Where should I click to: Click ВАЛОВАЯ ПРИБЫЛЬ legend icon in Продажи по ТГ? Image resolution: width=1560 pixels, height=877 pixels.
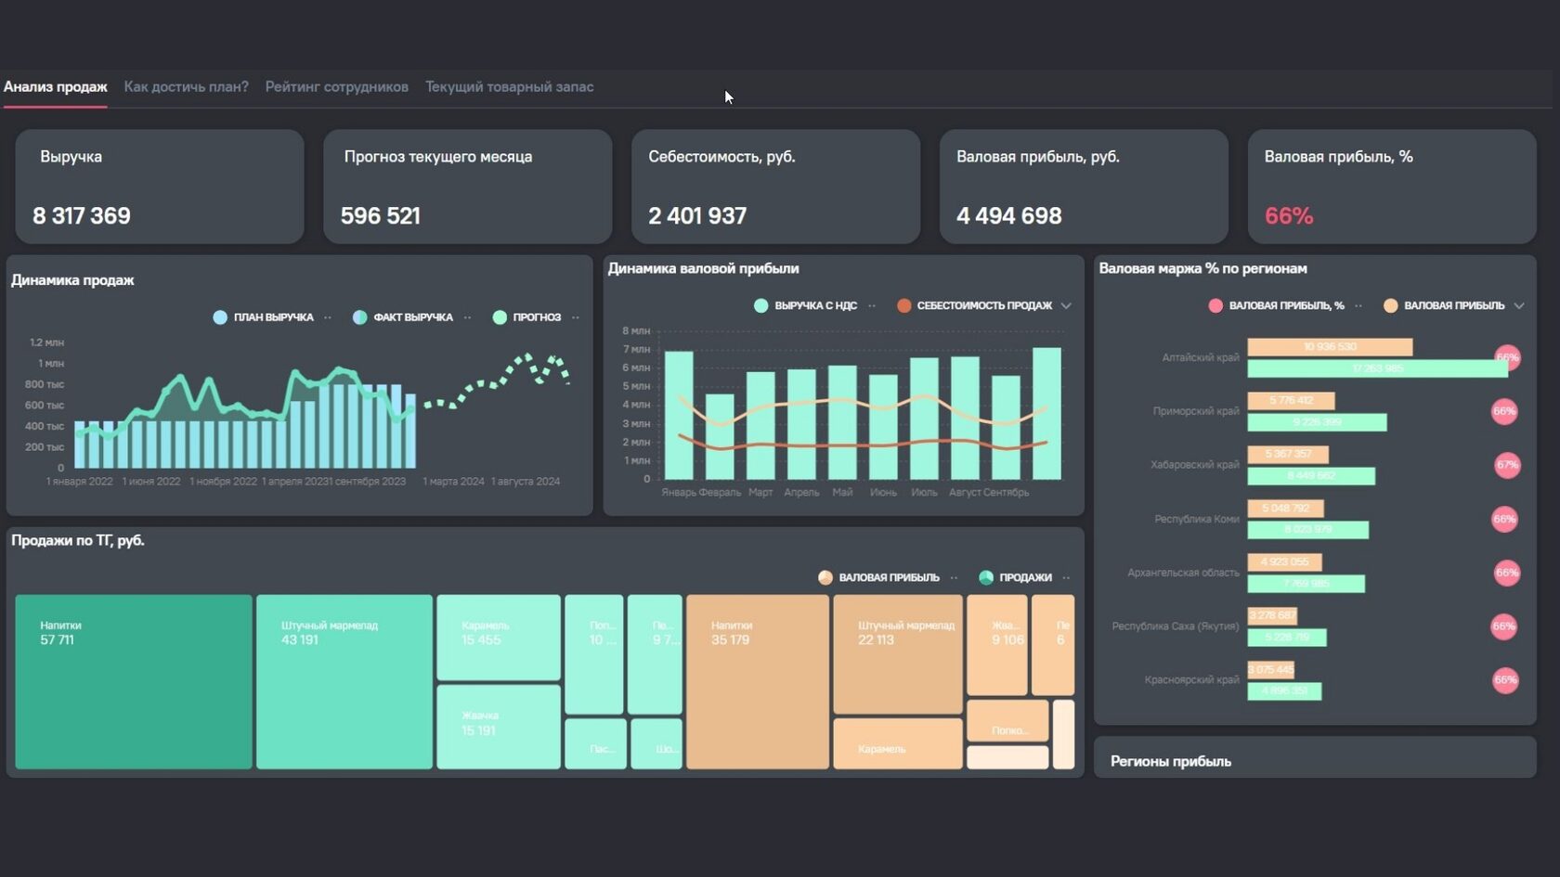click(825, 577)
